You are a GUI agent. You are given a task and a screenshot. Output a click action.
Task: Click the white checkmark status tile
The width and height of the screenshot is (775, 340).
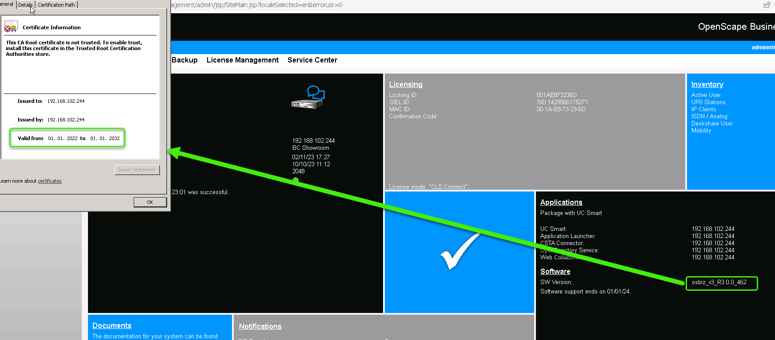click(x=459, y=252)
